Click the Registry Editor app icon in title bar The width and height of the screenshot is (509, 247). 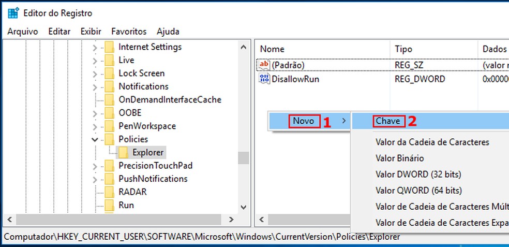point(13,13)
